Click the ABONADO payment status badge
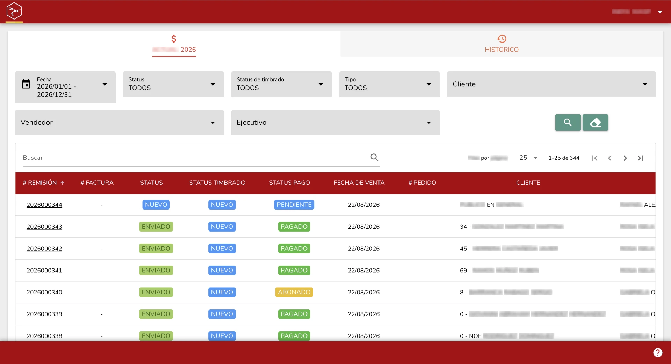 pos(294,292)
